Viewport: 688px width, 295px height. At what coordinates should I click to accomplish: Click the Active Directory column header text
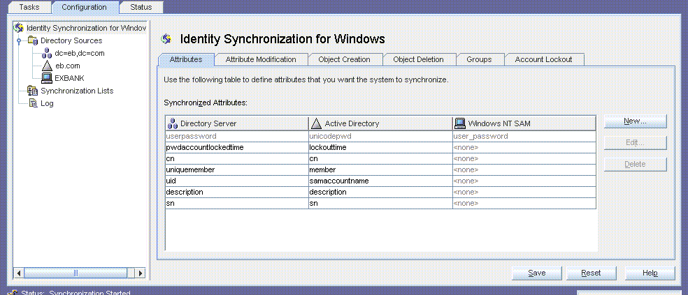(x=352, y=124)
